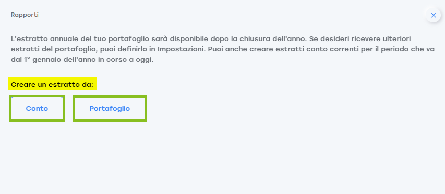The image size is (445, 194).
Task: Click the green-outlined Portafoglio option
Action: (110, 108)
